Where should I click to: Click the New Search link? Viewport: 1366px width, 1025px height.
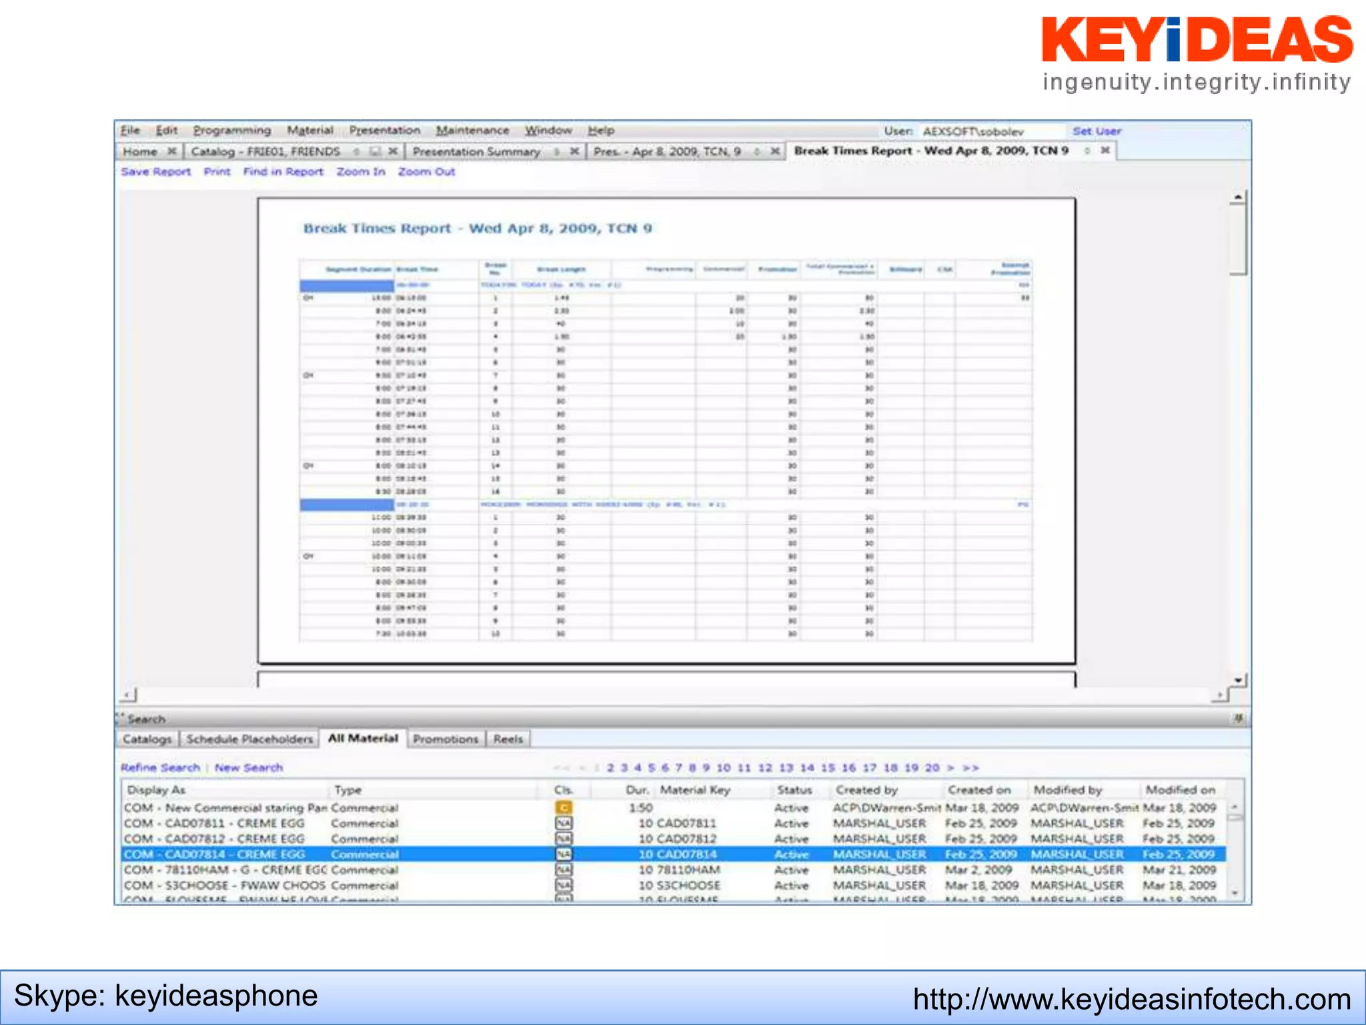249,767
